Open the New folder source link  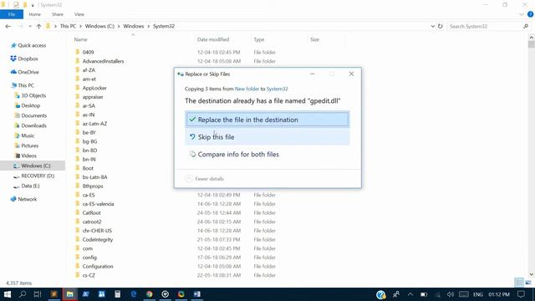tap(247, 89)
